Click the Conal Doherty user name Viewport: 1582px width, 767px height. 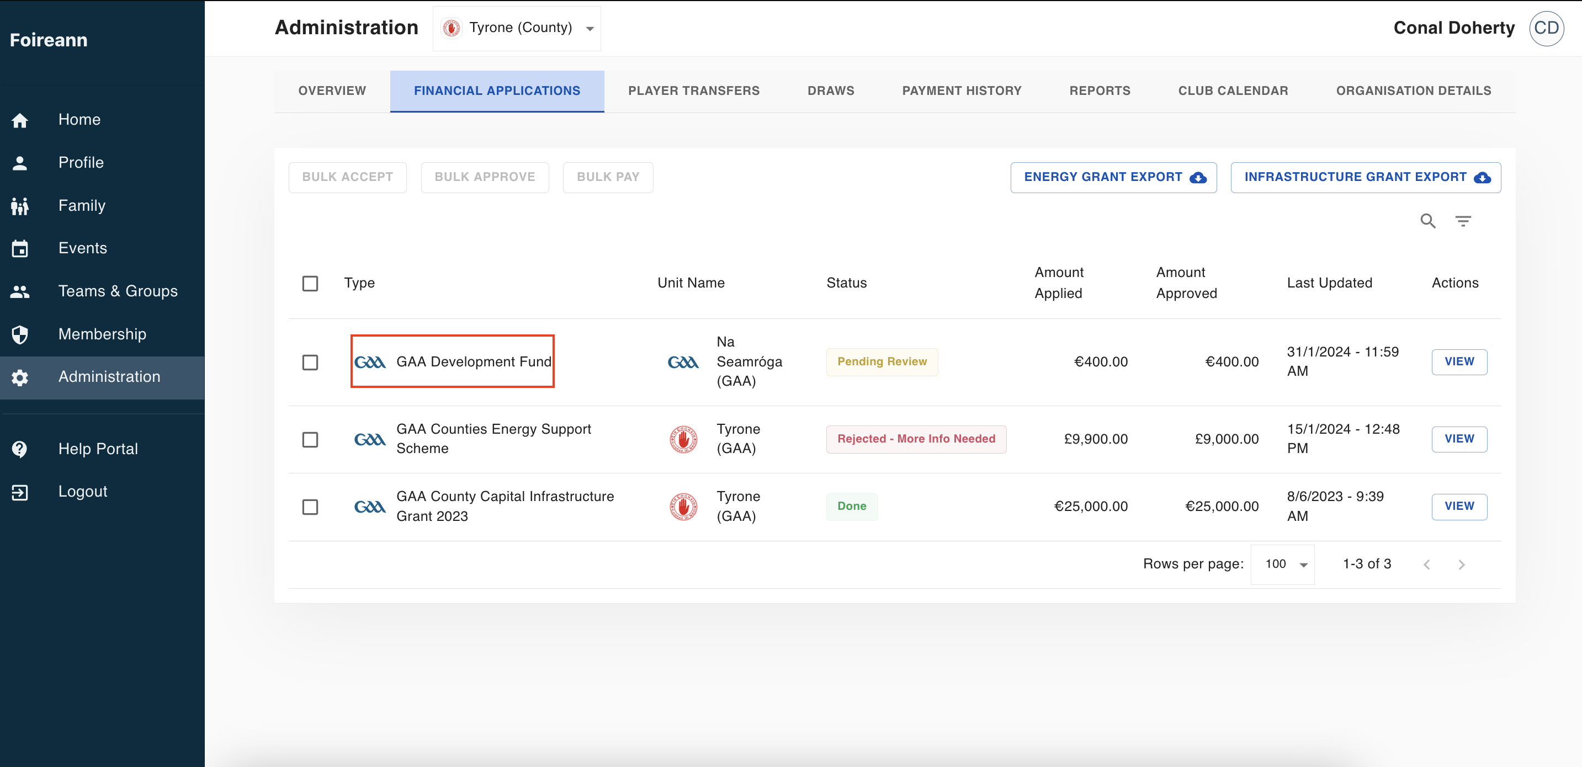click(1453, 28)
